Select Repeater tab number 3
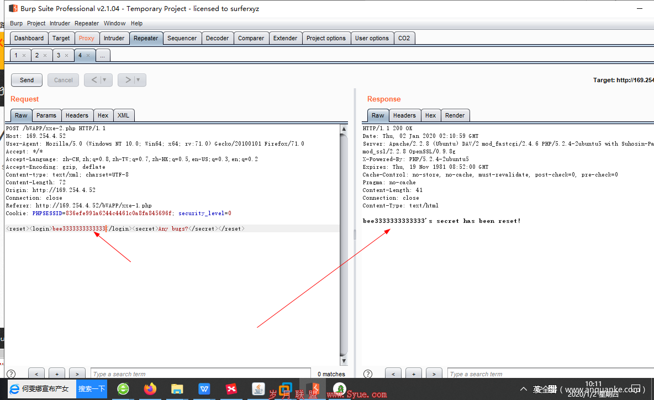Image resolution: width=654 pixels, height=400 pixels. coord(59,55)
